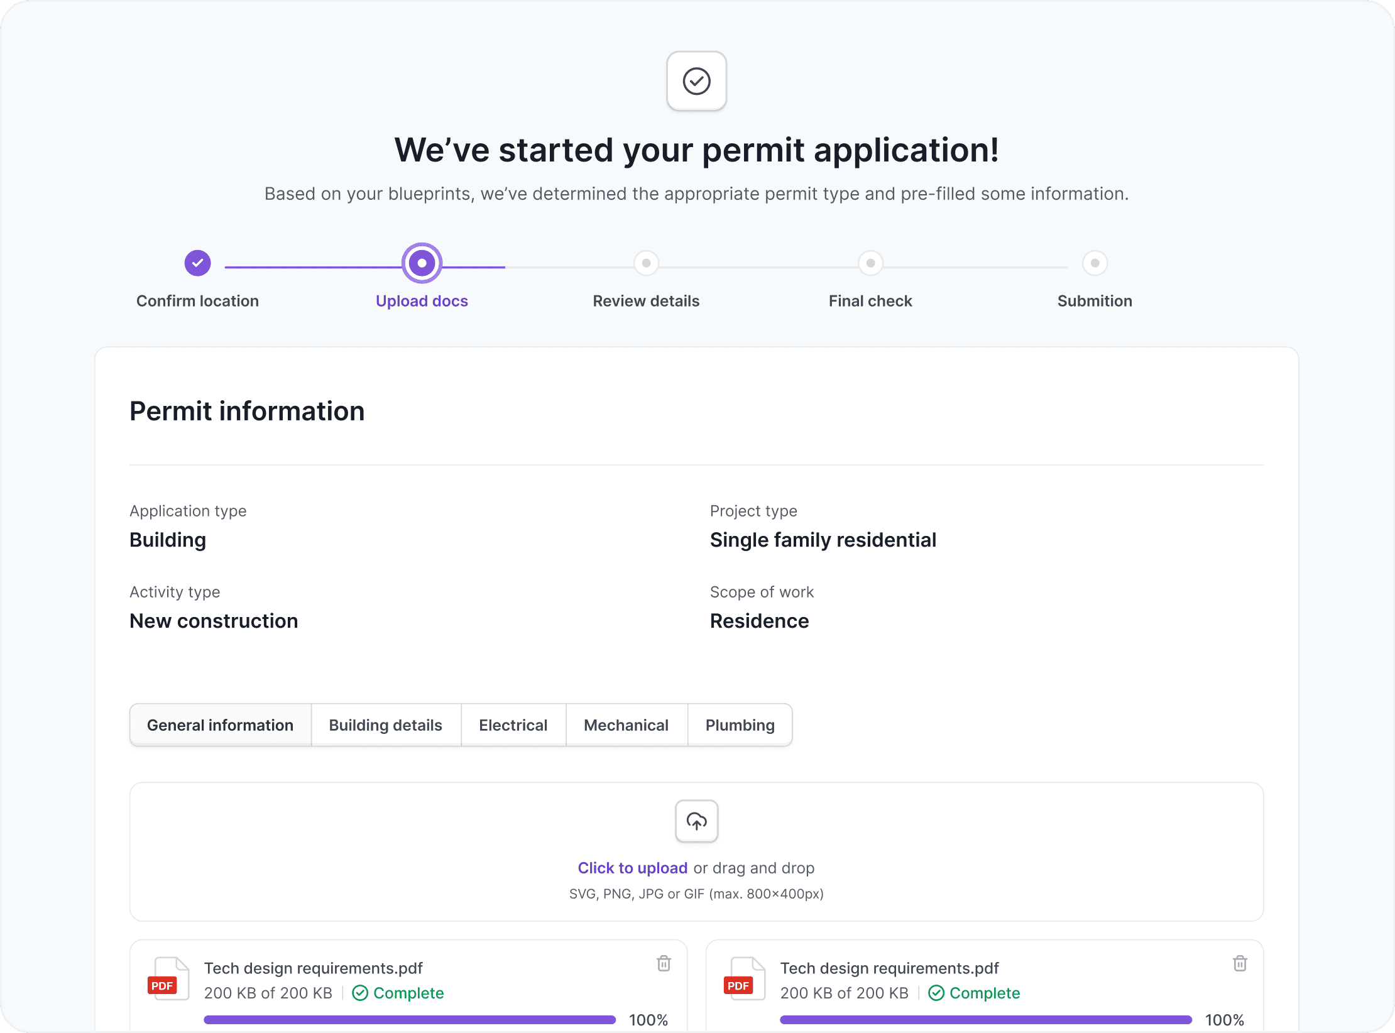The height and width of the screenshot is (1033, 1395).
Task: Select the Mechanical tab
Action: pos(626,724)
